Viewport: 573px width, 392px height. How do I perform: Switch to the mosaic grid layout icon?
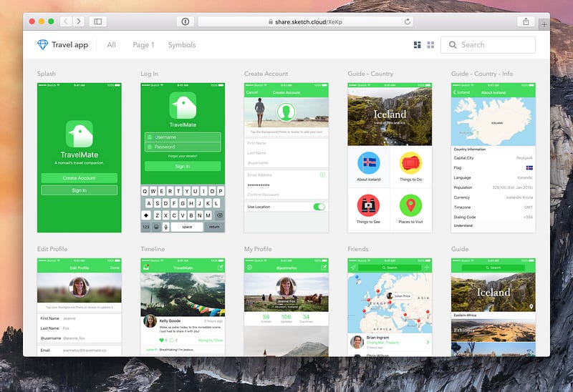pyautogui.click(x=417, y=45)
